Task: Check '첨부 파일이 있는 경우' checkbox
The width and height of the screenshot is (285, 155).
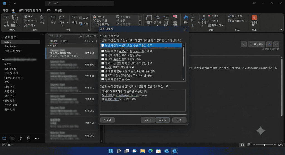Action: (102, 79)
